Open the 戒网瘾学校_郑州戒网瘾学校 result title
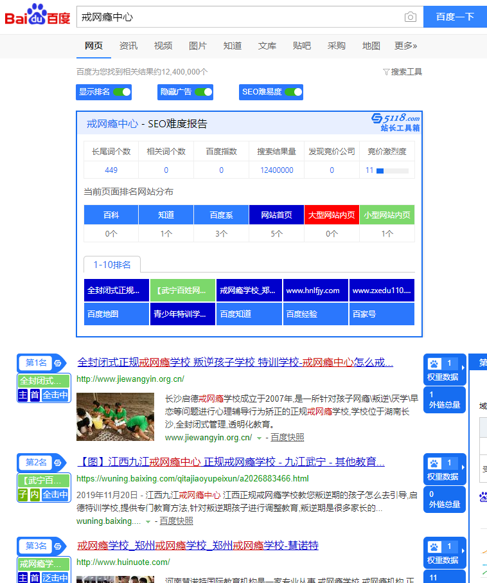Image resolution: width=487 pixels, height=583 pixels. tap(198, 546)
